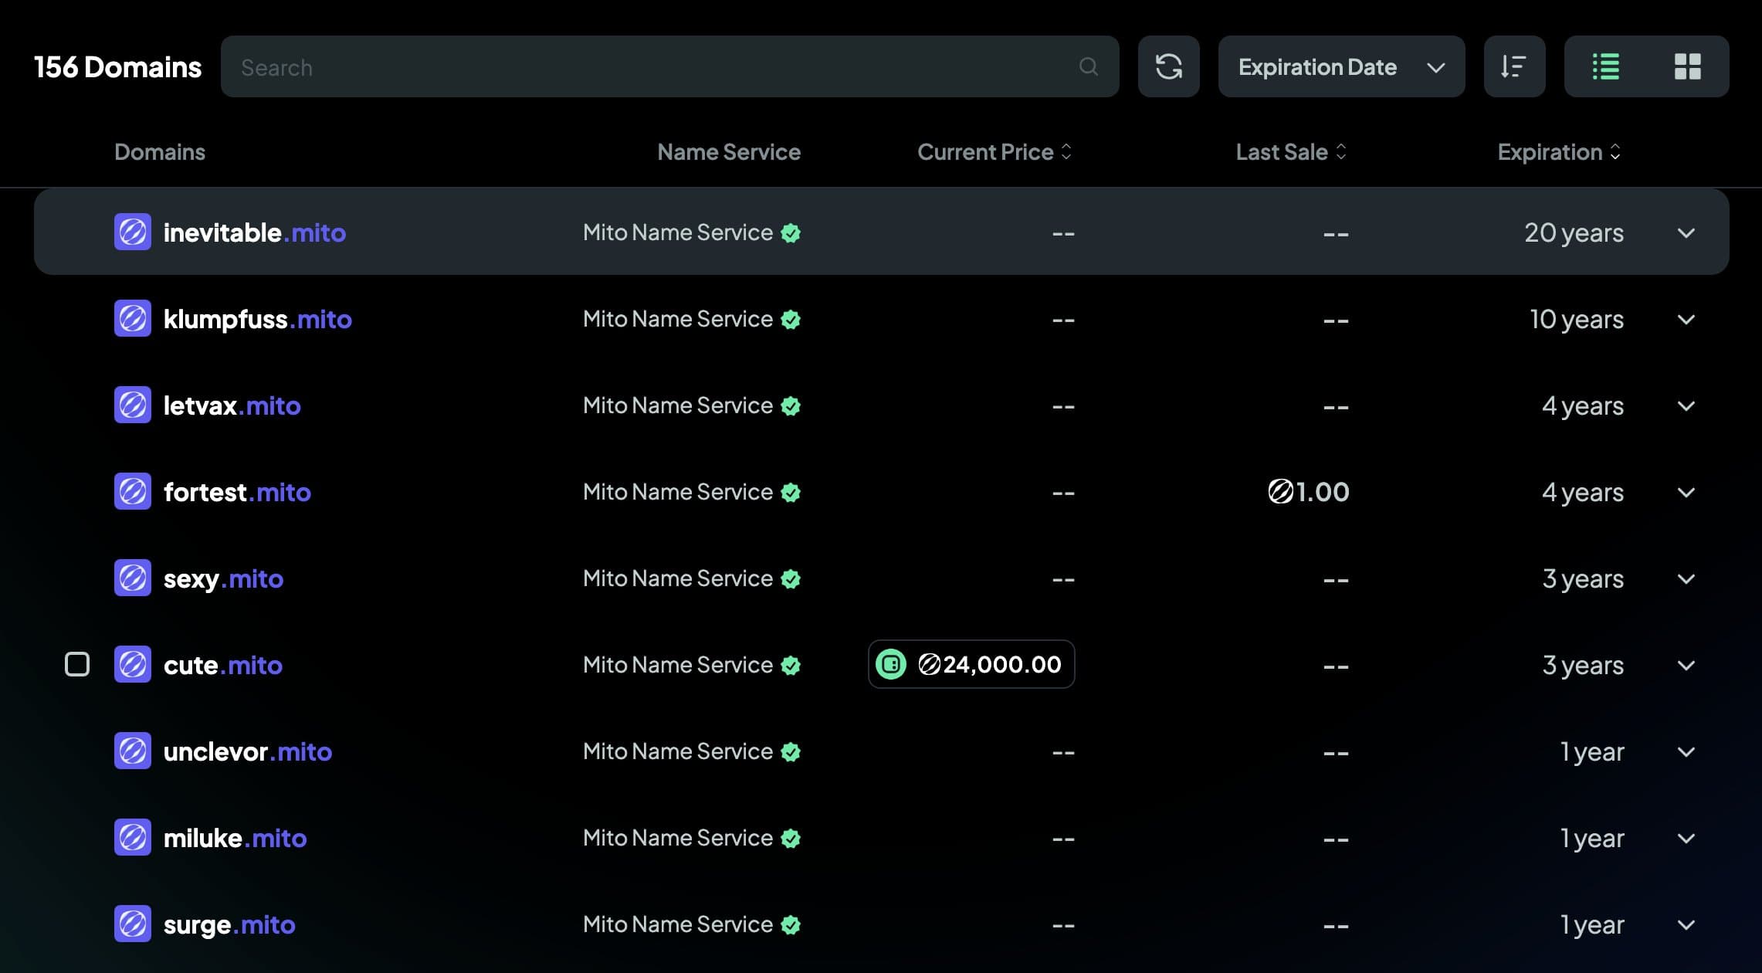This screenshot has height=973, width=1762.
Task: Open the Expiration Date sort dropdown
Action: tap(1340, 66)
